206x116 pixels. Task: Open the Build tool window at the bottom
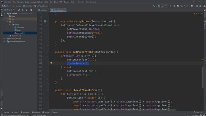coord(55,112)
